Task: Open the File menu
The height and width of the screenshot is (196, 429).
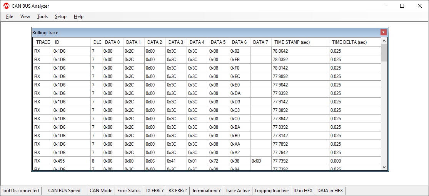Action: coord(10,17)
